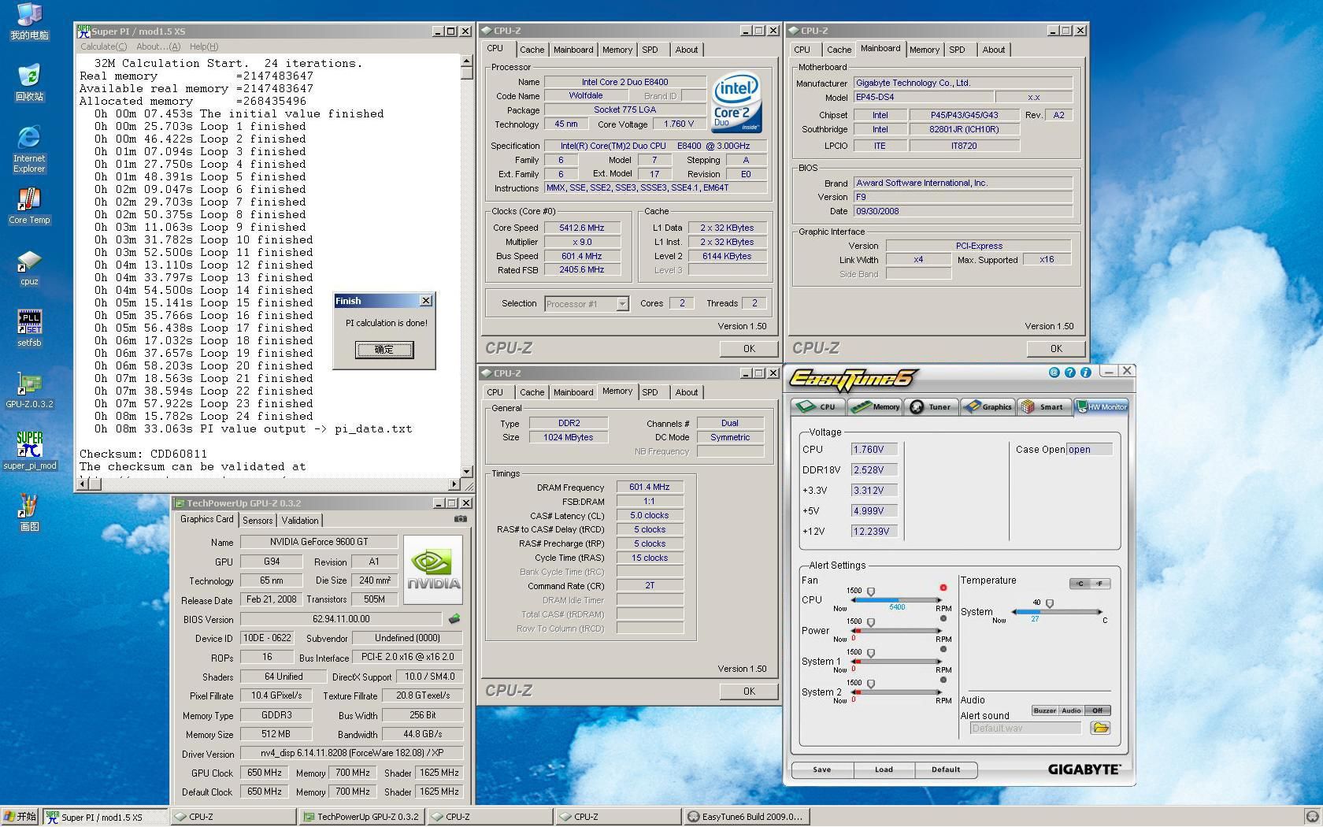Open the SPD tab in the Memory CPU-Z window

(650, 392)
